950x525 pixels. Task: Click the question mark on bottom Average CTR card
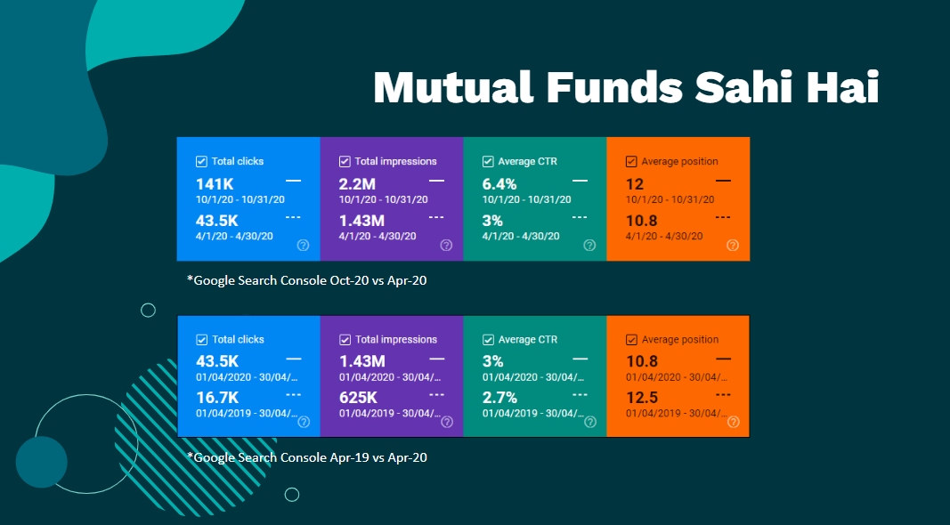[589, 423]
